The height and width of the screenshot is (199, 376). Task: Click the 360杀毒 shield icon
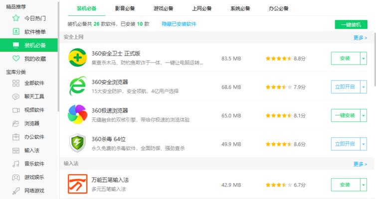point(77,143)
